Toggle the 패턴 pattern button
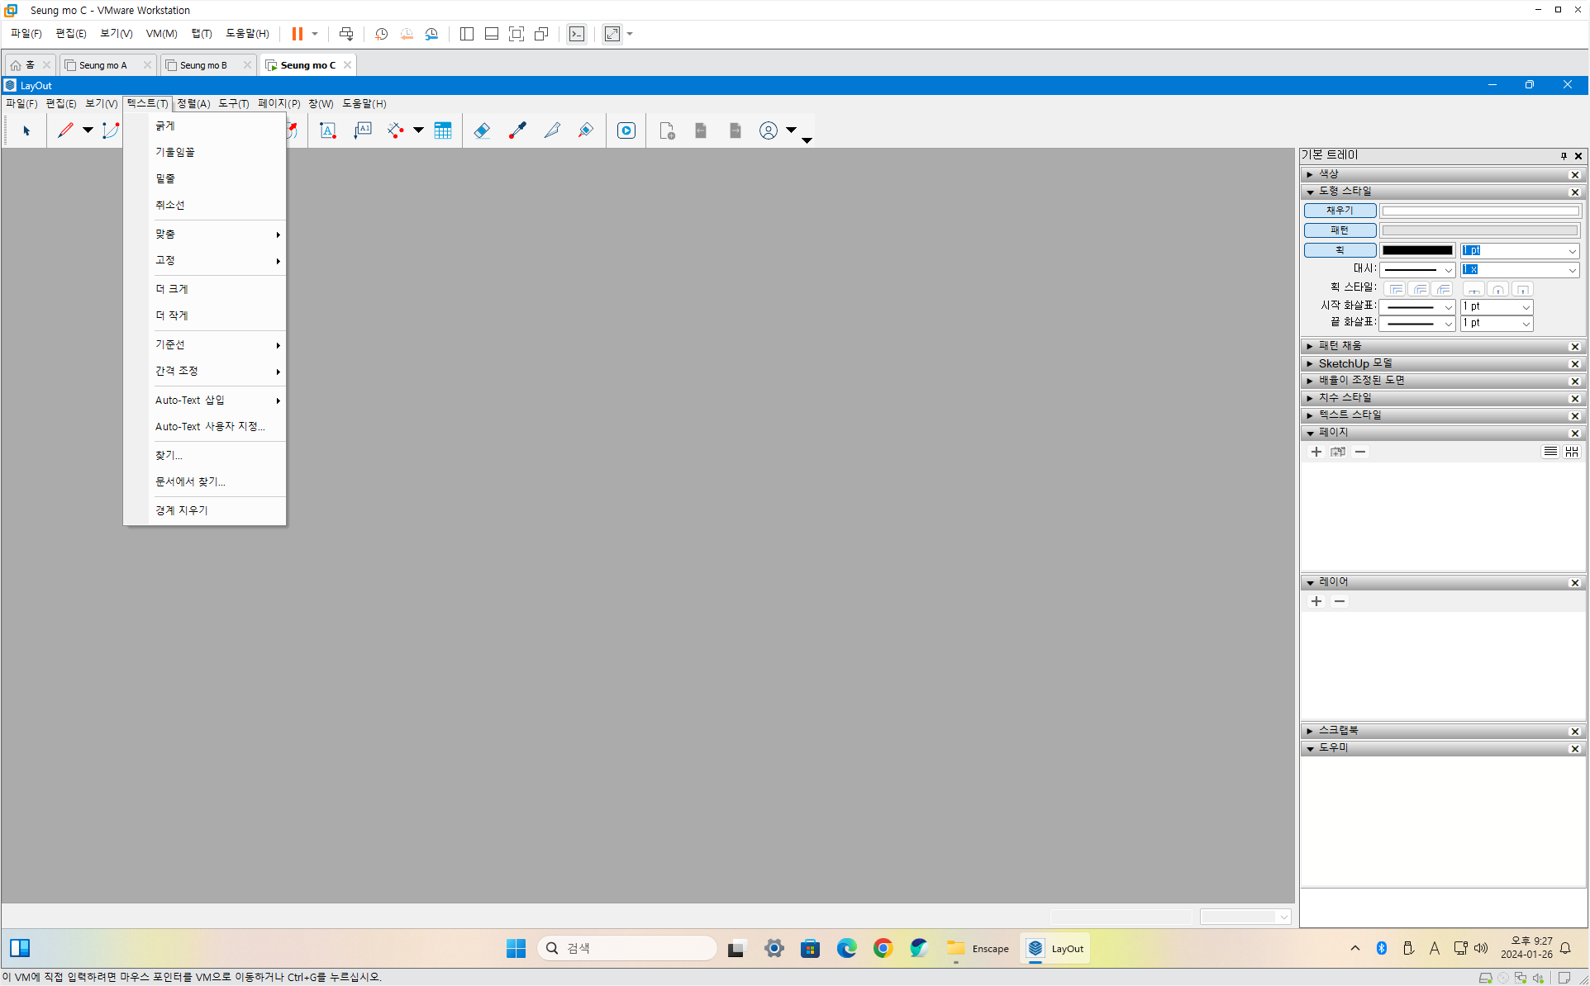This screenshot has width=1590, height=986. 1340,230
